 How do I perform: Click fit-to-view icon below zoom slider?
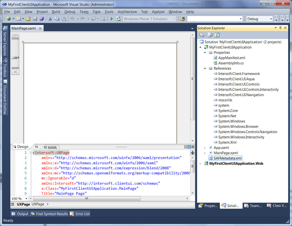15,72
